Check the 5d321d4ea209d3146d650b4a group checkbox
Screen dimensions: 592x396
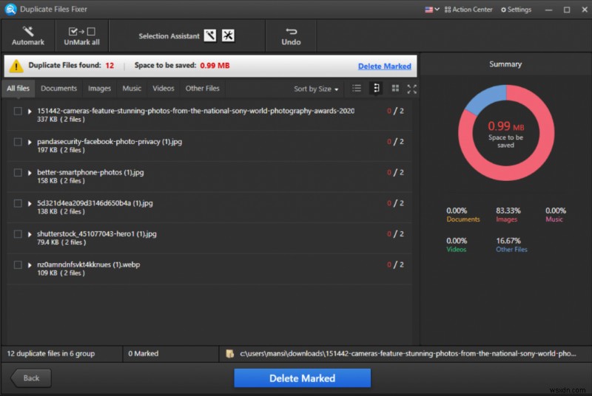coord(18,203)
